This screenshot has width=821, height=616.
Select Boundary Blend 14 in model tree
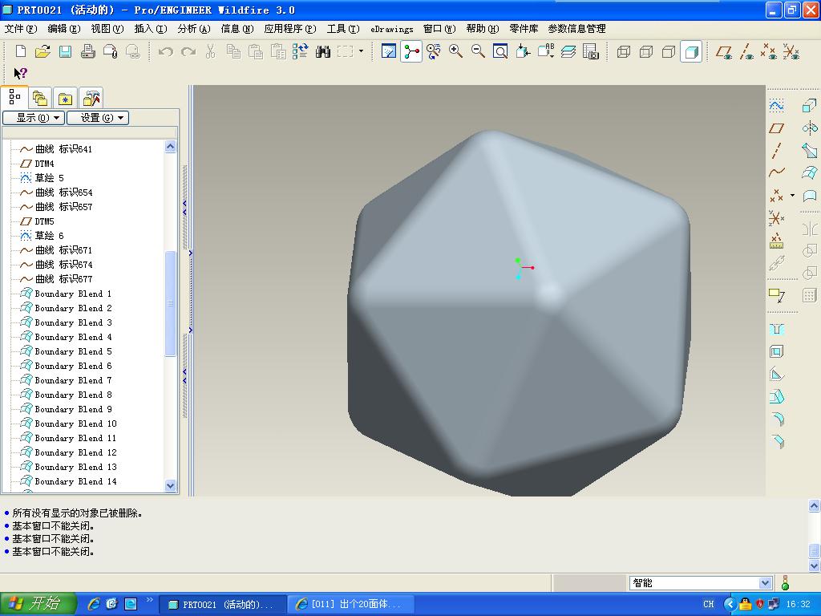pos(68,481)
